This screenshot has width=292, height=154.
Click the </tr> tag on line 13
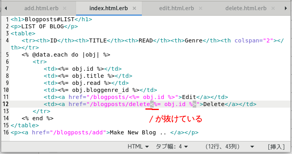[x=41, y=111]
